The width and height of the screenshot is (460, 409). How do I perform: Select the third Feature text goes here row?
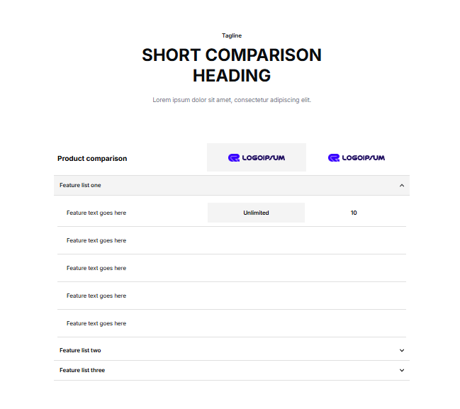click(96, 268)
